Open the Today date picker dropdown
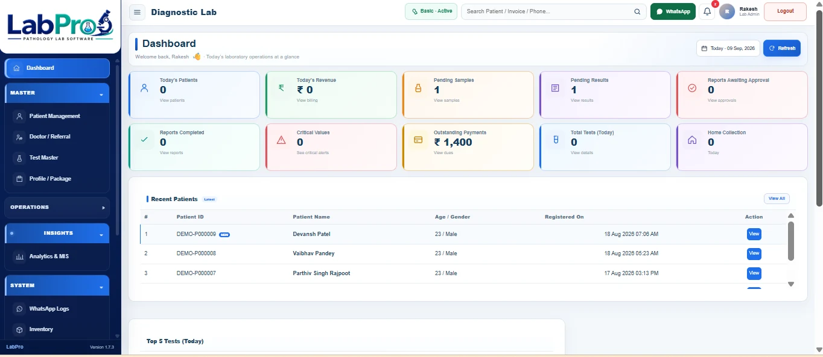This screenshot has height=357, width=823. click(728, 48)
